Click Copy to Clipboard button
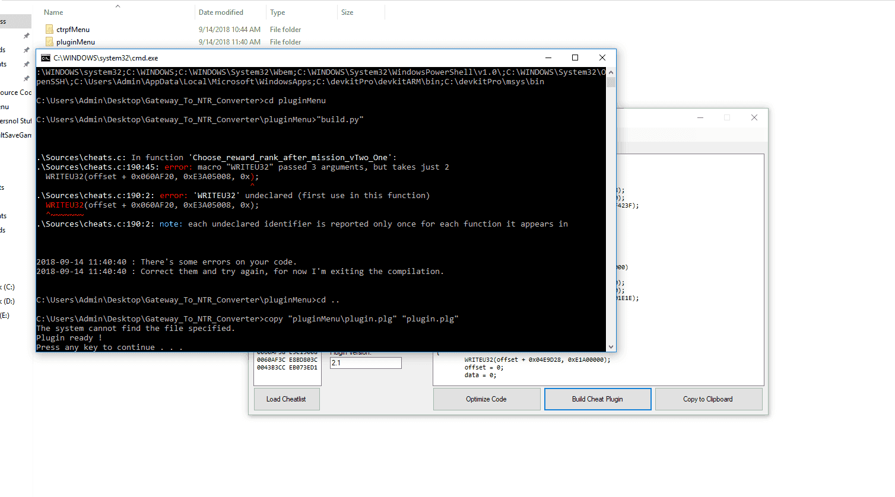 click(x=708, y=399)
